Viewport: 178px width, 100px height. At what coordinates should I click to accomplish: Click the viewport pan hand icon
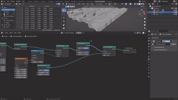pyautogui.click(x=145, y=22)
